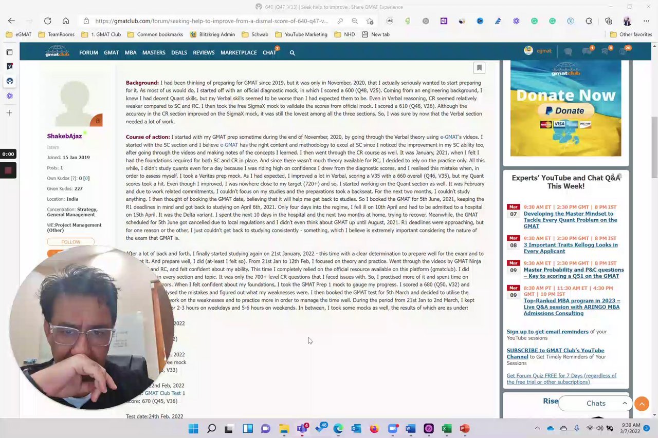The image size is (658, 438).
Task: Click the orange scroll-to-top button
Action: [x=642, y=404]
